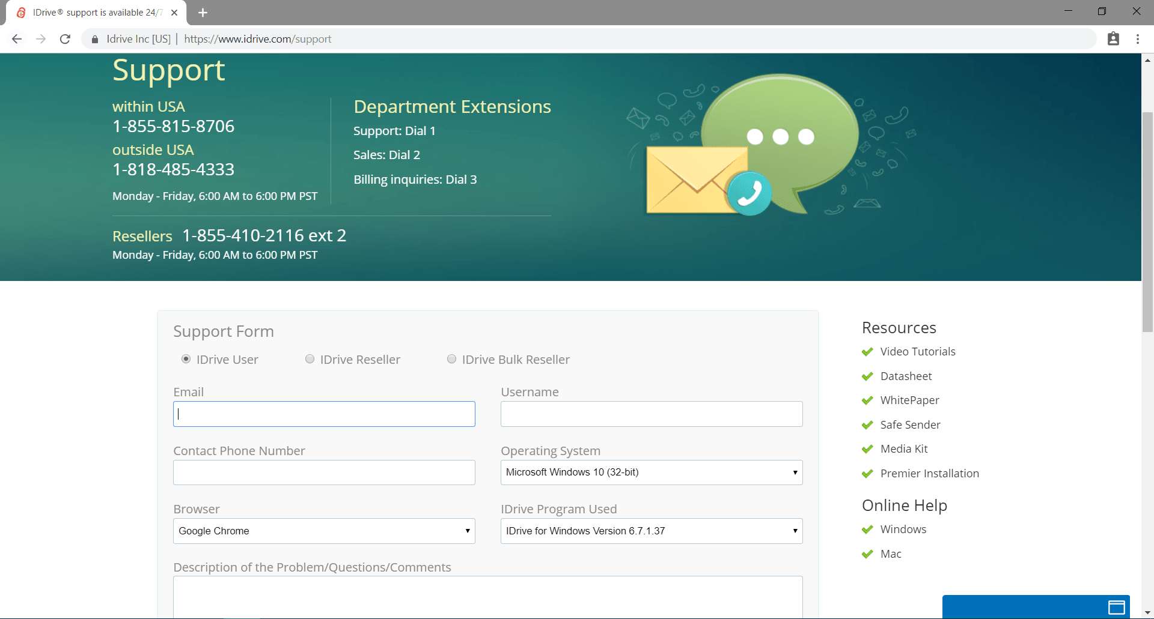Click the 1-818-485-4333 phone number
Image resolution: width=1154 pixels, height=619 pixels.
(x=173, y=169)
